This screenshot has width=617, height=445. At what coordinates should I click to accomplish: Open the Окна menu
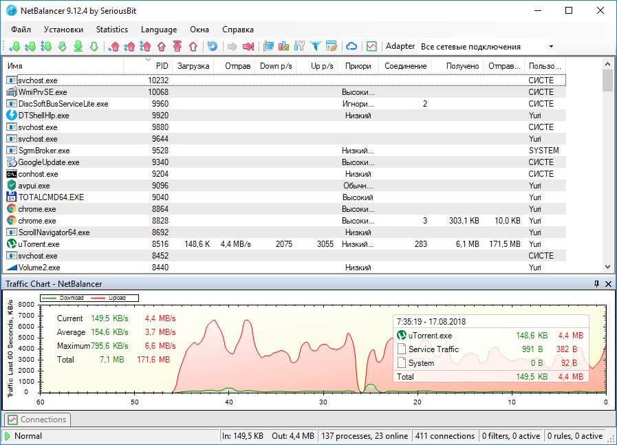pos(199,30)
